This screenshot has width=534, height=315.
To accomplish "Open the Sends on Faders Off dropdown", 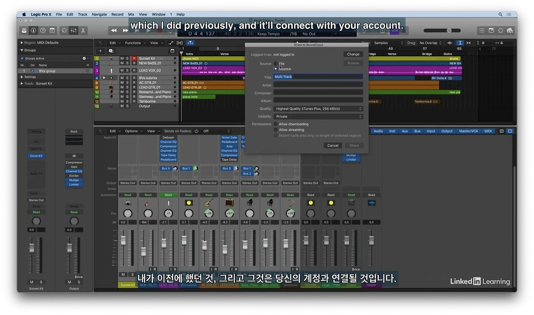I will [217, 131].
